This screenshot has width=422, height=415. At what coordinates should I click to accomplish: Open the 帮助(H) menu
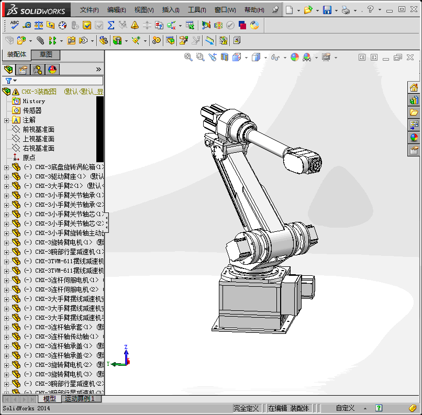pos(254,10)
